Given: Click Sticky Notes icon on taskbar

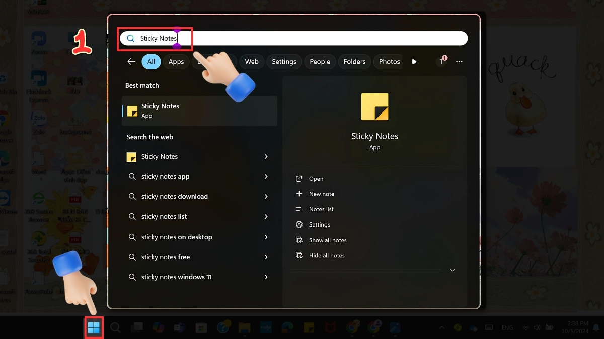Looking at the screenshot, I should click(x=309, y=328).
